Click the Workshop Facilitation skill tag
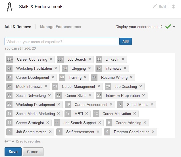181x157 pixels. coord(34,68)
